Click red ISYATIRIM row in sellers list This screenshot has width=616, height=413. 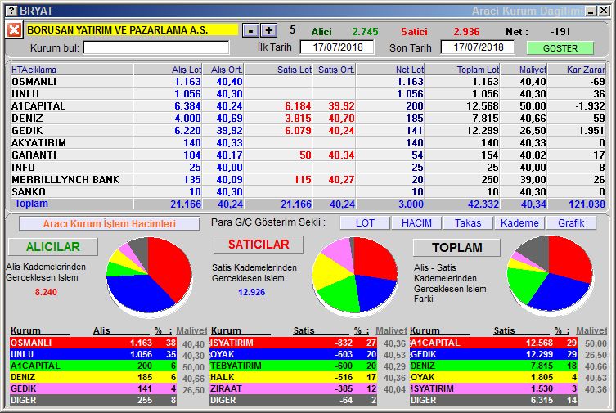[294, 343]
